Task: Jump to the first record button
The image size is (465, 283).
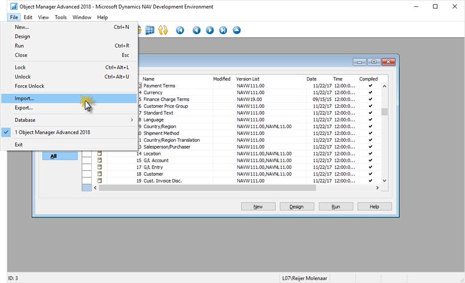Action: coord(180,30)
